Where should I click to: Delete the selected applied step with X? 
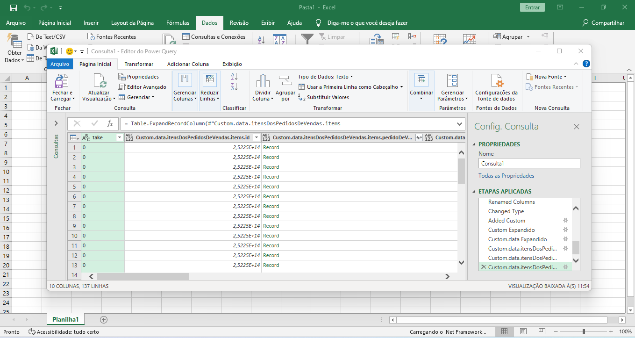click(484, 267)
